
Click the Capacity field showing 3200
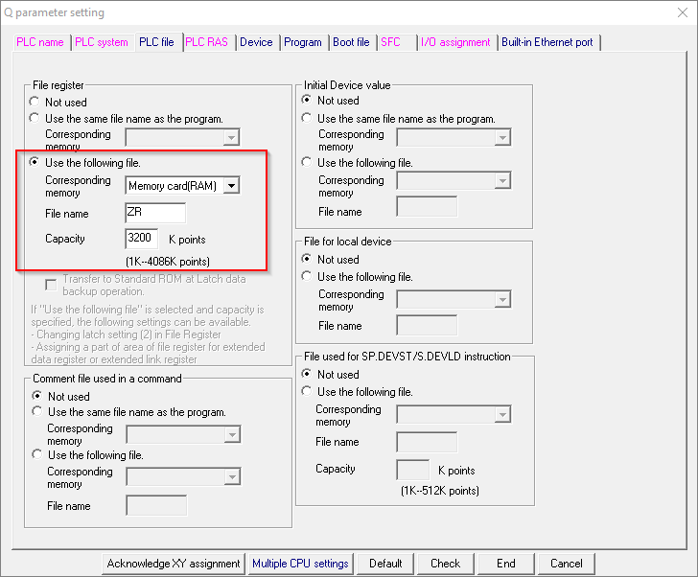pyautogui.click(x=143, y=239)
